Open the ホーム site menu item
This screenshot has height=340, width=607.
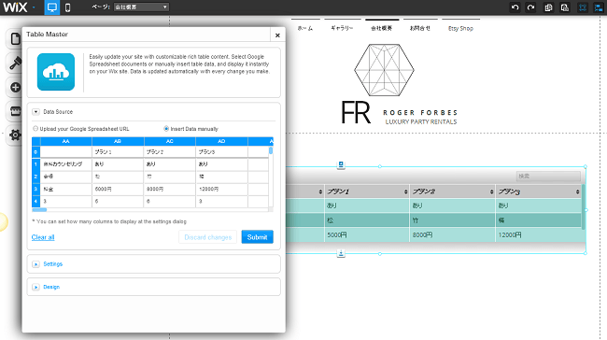pos(305,28)
